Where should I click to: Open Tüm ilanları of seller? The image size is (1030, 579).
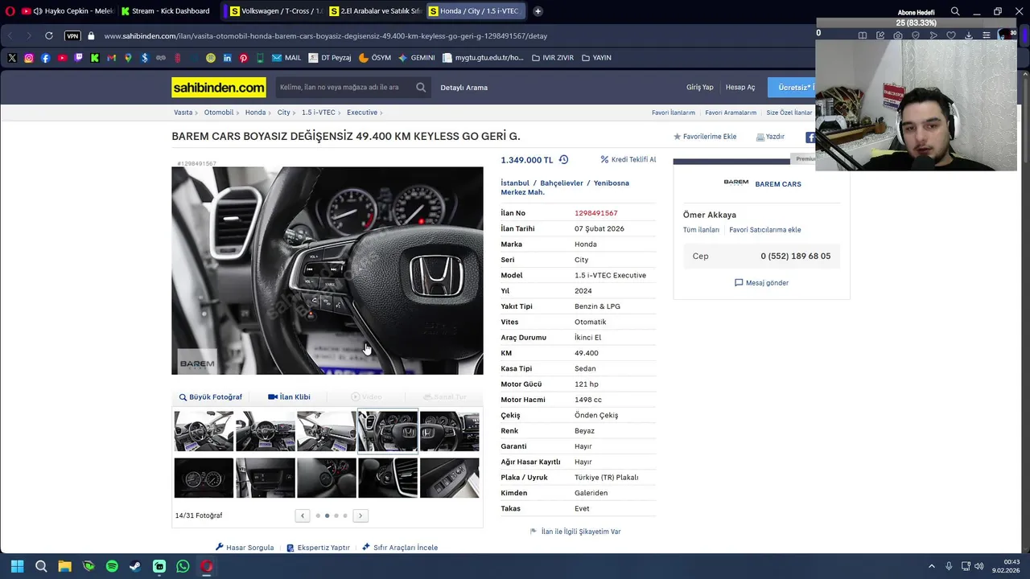click(x=701, y=230)
